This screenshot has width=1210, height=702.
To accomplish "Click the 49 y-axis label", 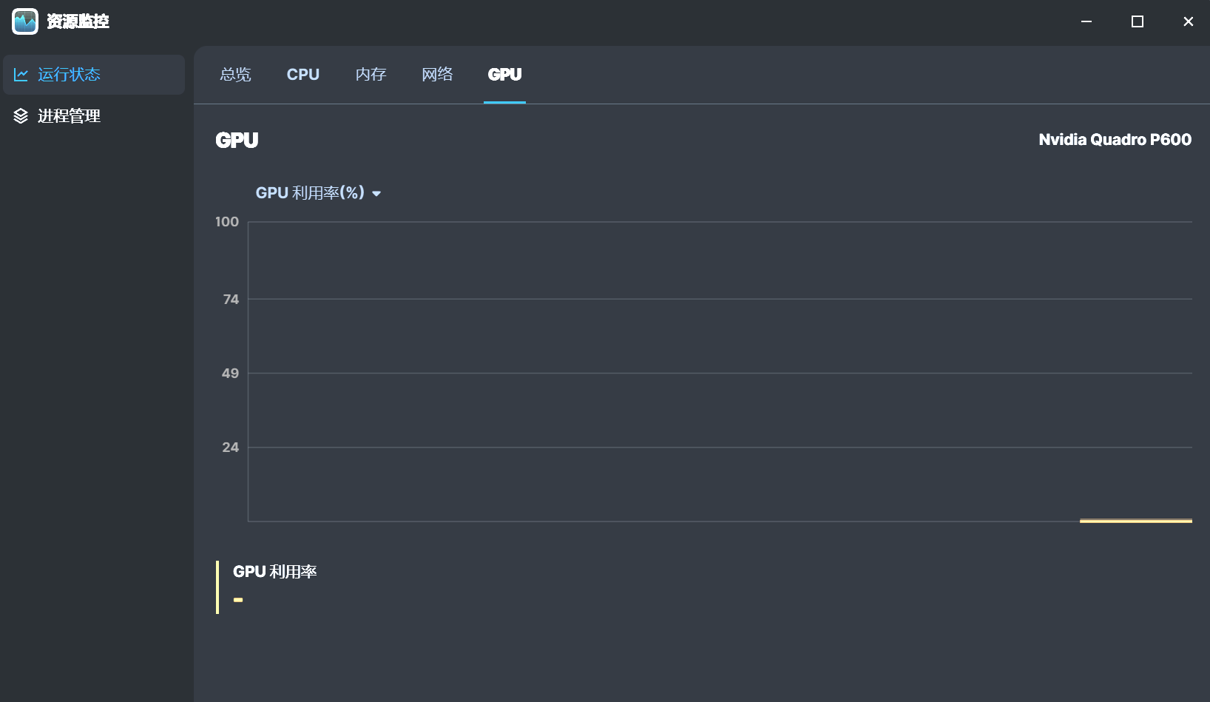I will (x=231, y=374).
